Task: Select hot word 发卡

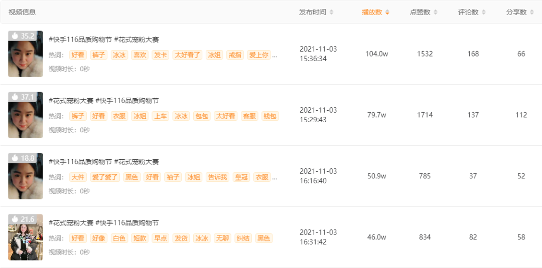Action: coord(161,55)
